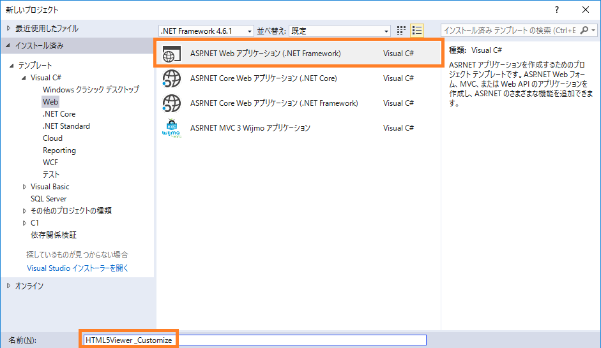Viewport: 601px width, 348px height.
Task: Expand C1 tree node
Action: pos(24,223)
